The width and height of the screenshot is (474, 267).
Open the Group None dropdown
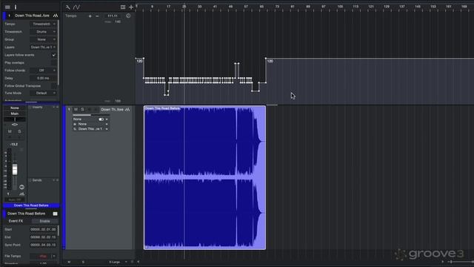coord(43,39)
